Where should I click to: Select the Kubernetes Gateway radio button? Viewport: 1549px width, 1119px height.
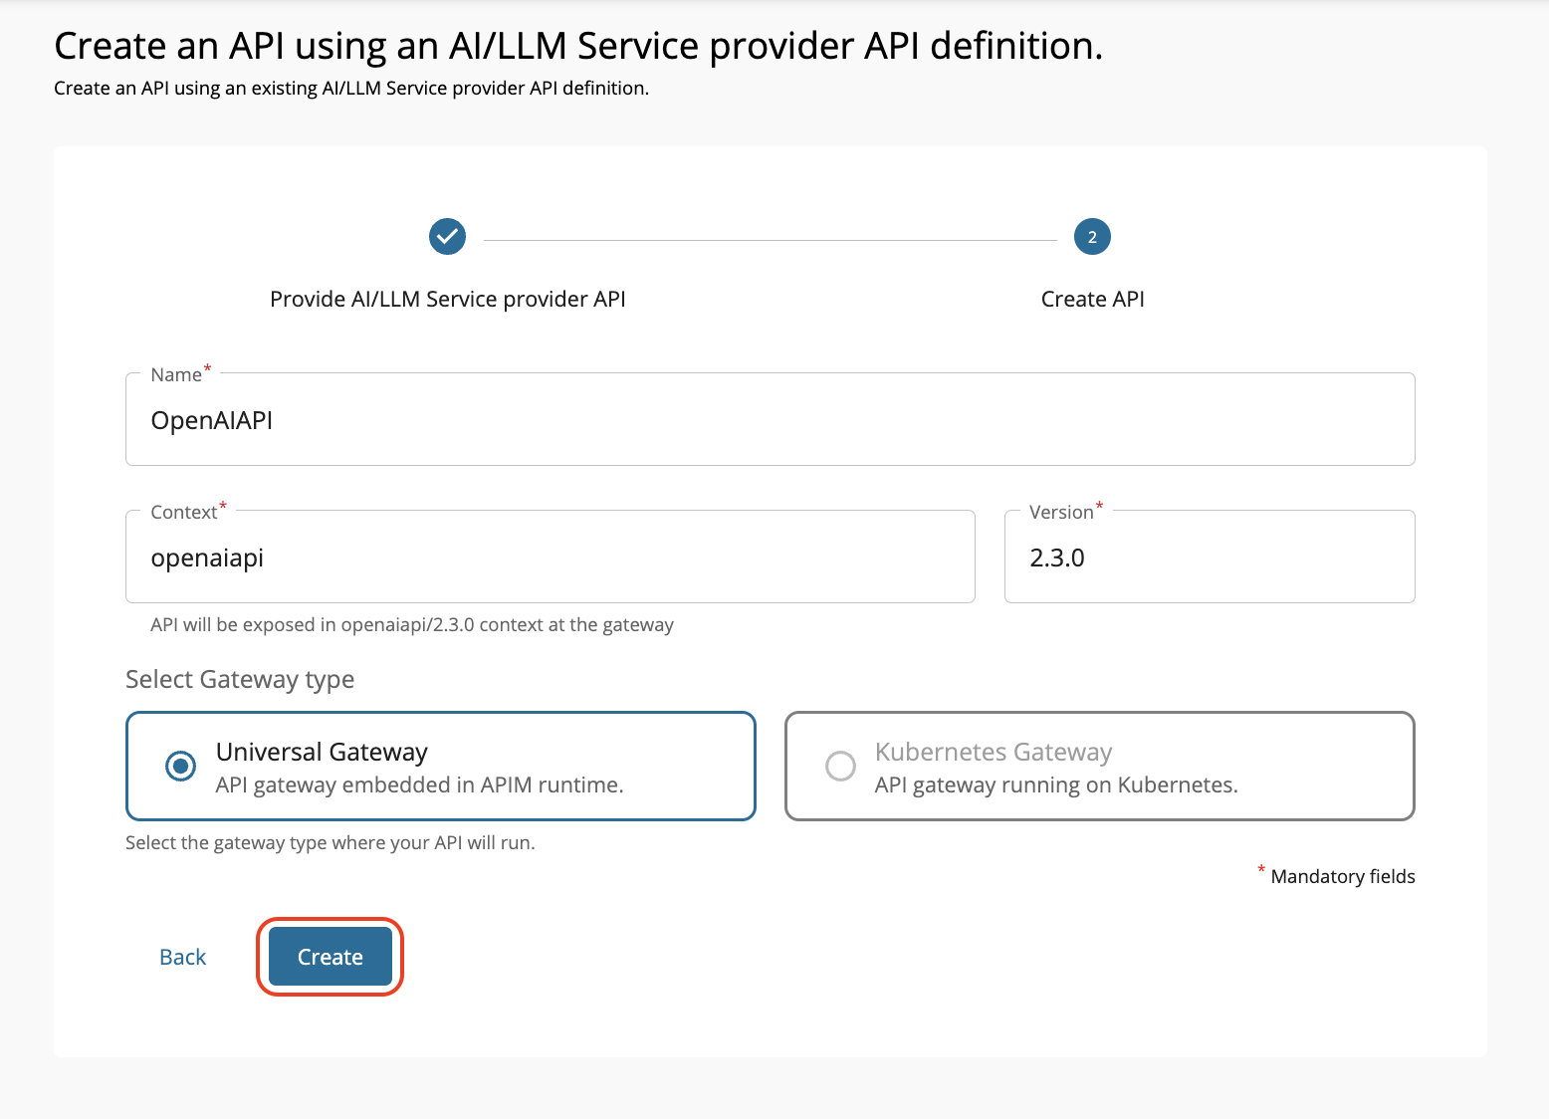click(840, 767)
